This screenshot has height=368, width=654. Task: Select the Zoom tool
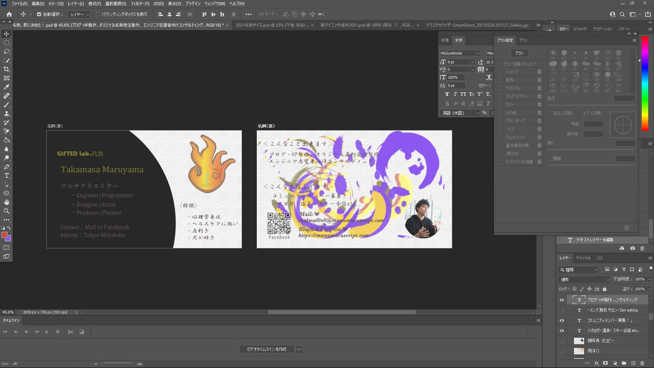click(6, 211)
